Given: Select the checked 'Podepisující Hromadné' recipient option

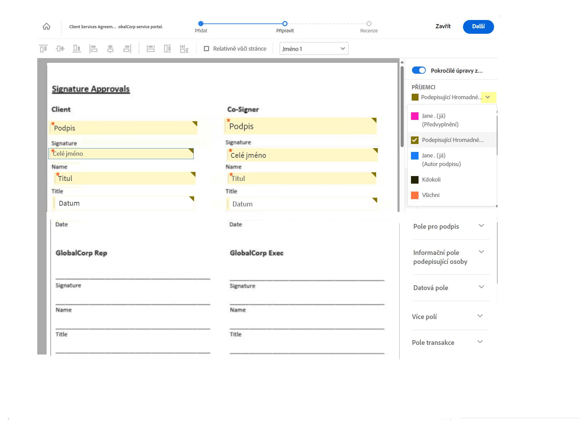Looking at the screenshot, I should 452,140.
